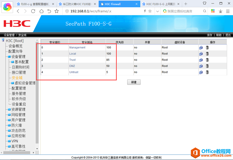Open a new browser tab

pos(186,4)
